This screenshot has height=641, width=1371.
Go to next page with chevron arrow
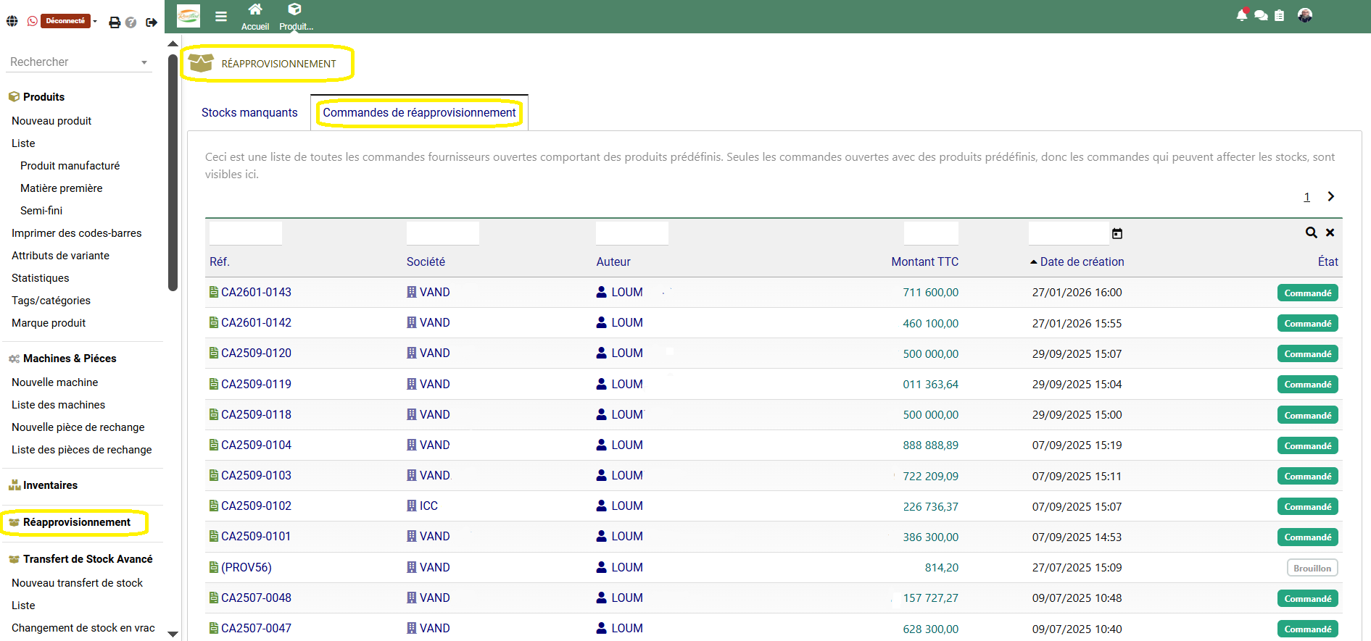point(1331,196)
